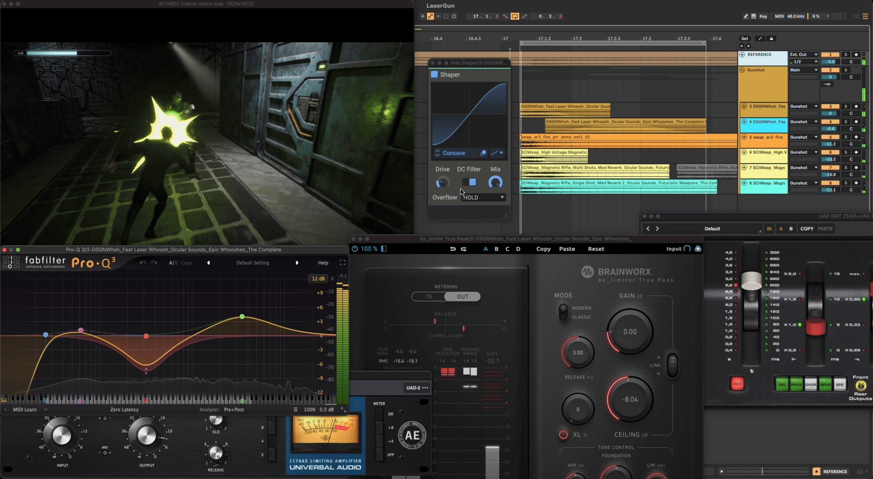
Task: Click the add track plus icon
Action: tap(422, 16)
